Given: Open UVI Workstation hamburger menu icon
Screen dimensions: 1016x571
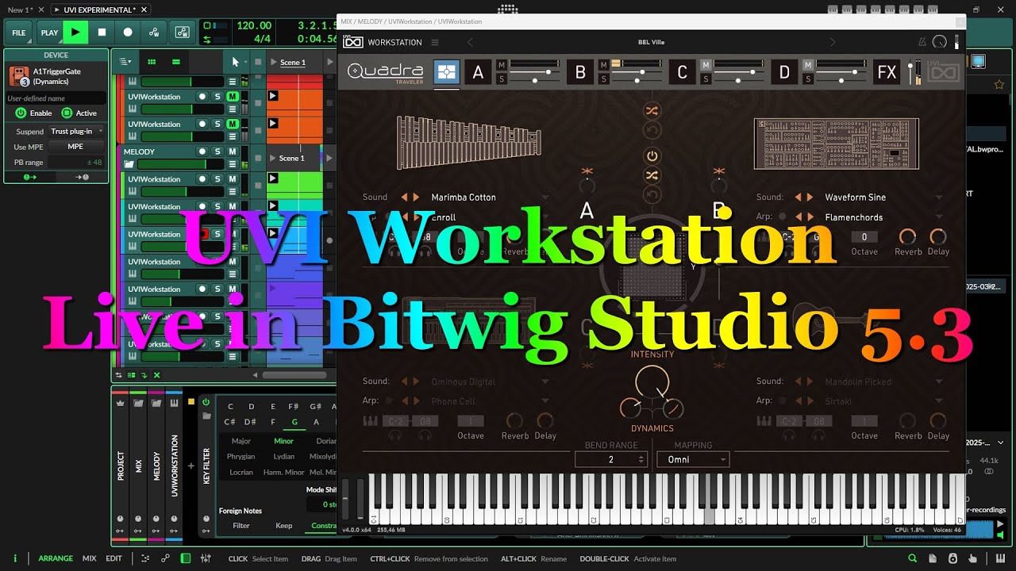Looking at the screenshot, I should click(434, 42).
